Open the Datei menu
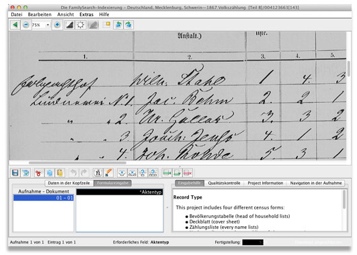Viewport: 357px width, 255px height. click(x=17, y=14)
